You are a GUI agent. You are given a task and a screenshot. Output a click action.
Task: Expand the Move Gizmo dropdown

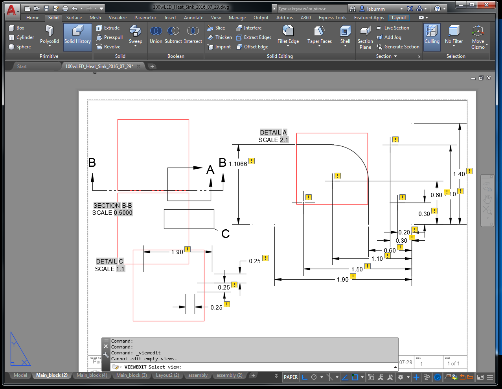487,45
